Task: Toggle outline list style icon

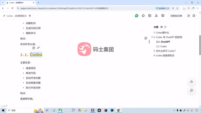Action: 166,27
